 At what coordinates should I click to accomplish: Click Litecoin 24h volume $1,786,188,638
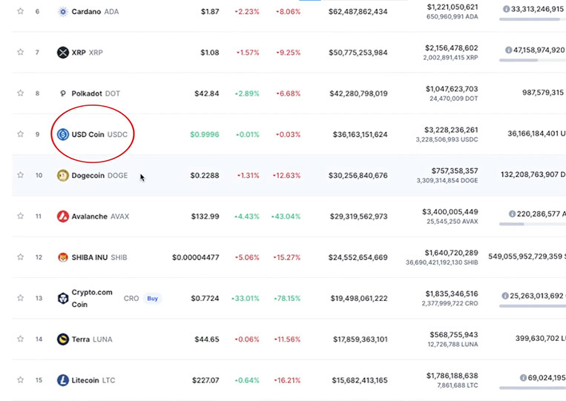[452, 376]
